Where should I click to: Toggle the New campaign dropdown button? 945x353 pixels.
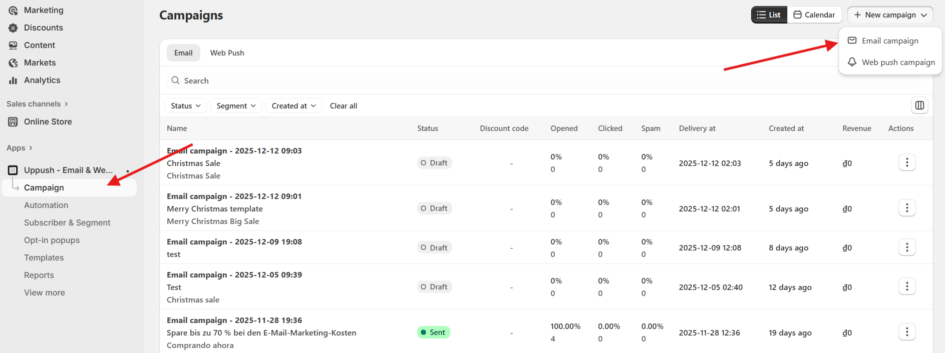pyautogui.click(x=890, y=15)
